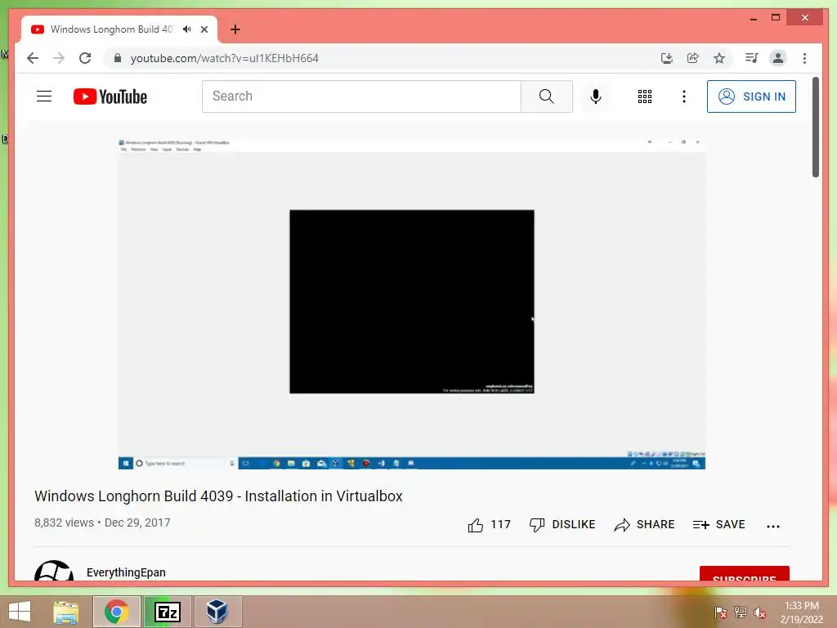Image resolution: width=837 pixels, height=628 pixels.
Task: Go back with the browser back arrow
Action: (x=33, y=58)
